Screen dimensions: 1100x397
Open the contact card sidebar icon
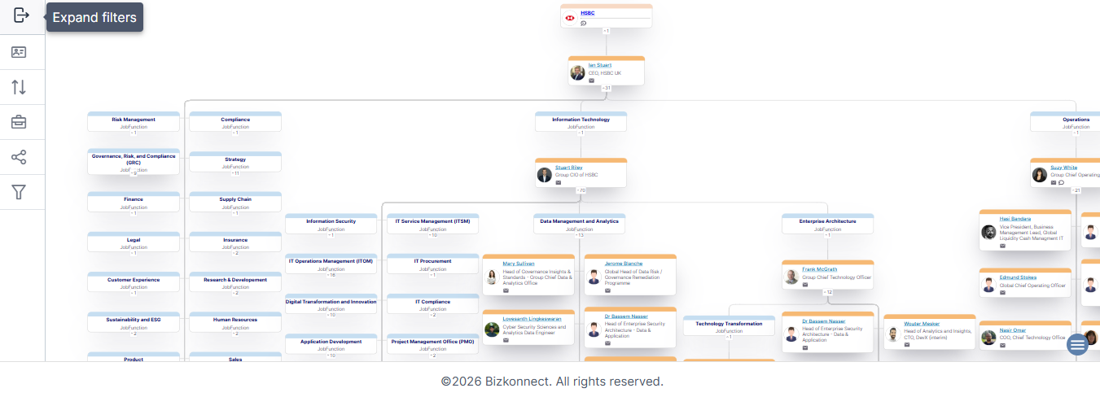tap(19, 52)
